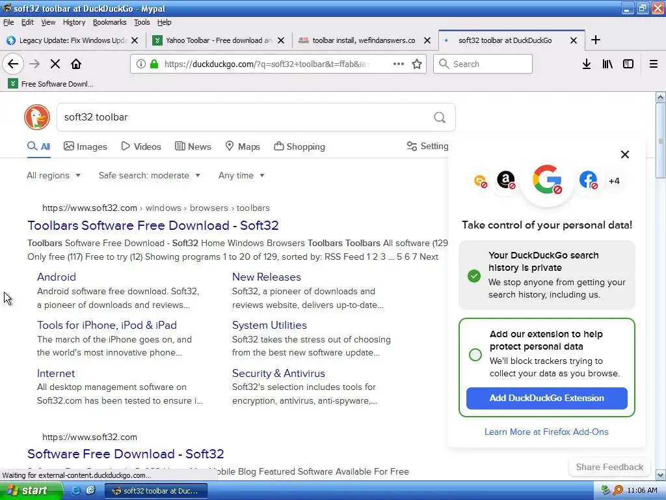Open the Settings menu on results page
The height and width of the screenshot is (500, 666).
click(x=427, y=146)
